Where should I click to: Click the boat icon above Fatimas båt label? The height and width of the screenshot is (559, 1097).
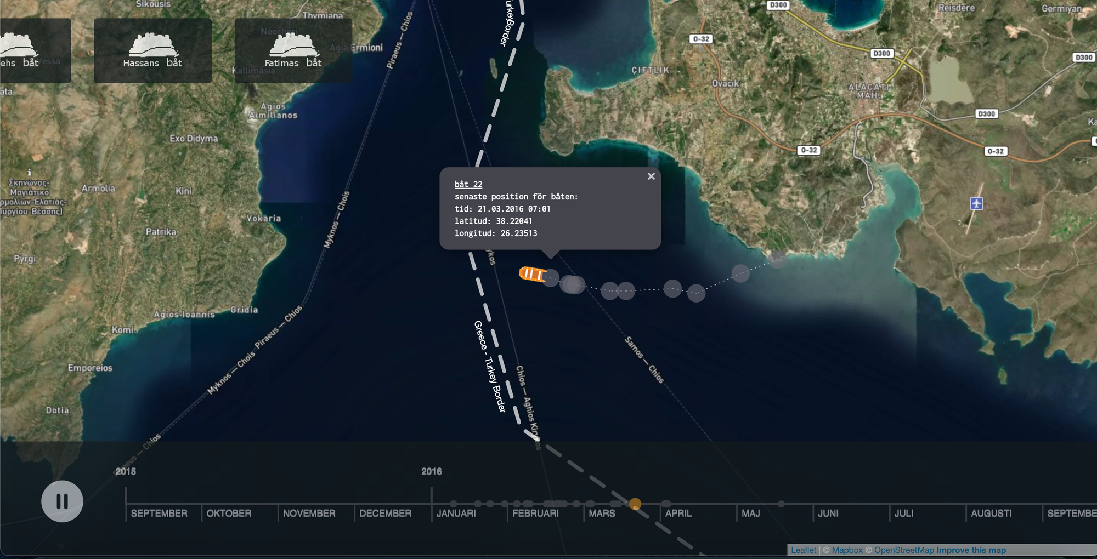293,44
